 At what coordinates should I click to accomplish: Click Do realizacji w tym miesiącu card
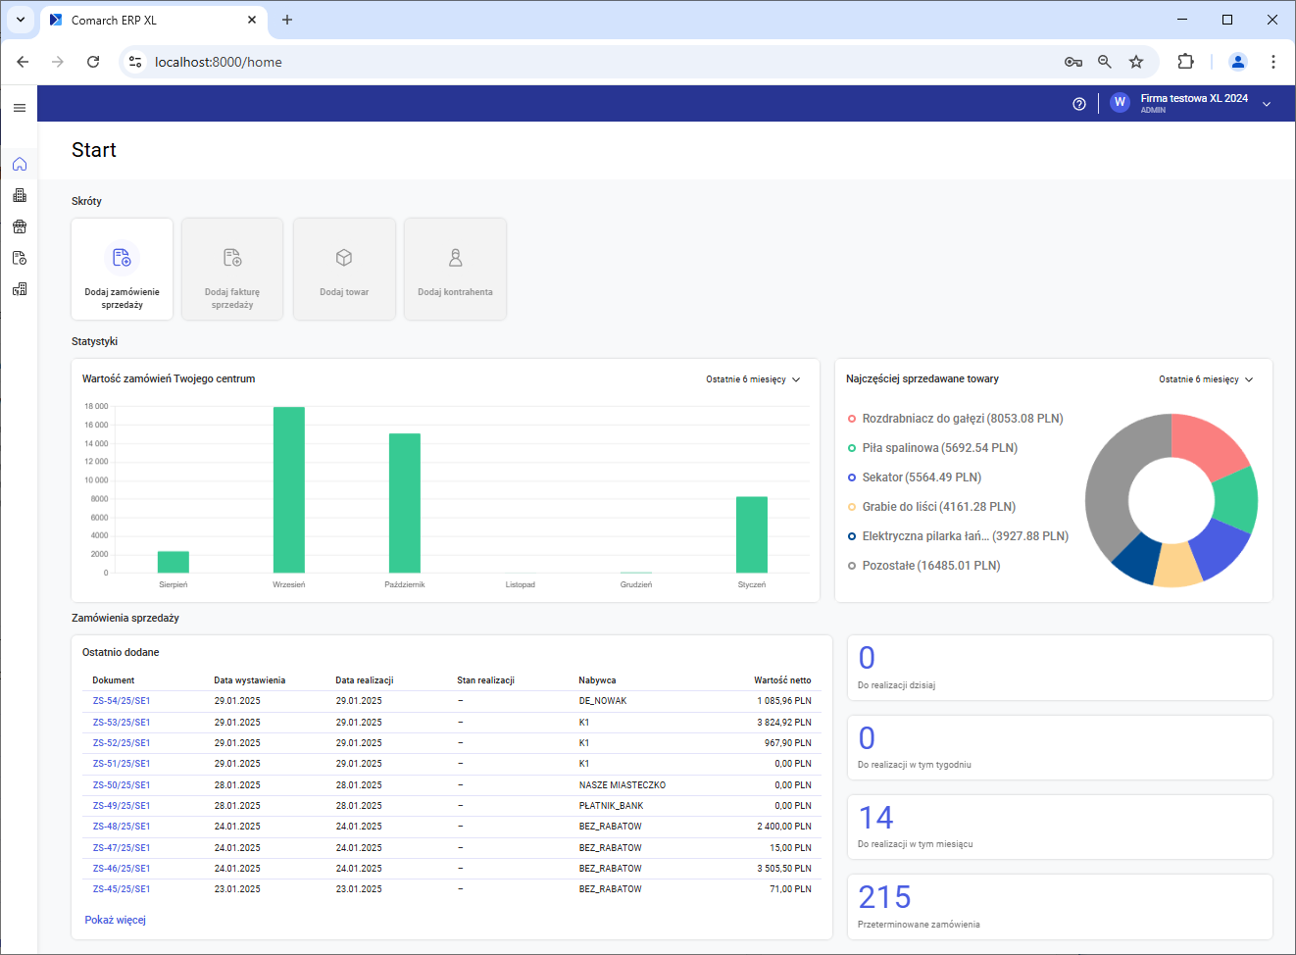(x=1060, y=828)
